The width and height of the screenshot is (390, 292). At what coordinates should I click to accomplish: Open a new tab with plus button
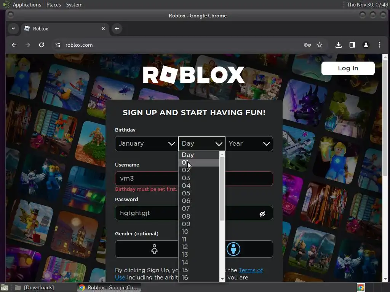[117, 29]
